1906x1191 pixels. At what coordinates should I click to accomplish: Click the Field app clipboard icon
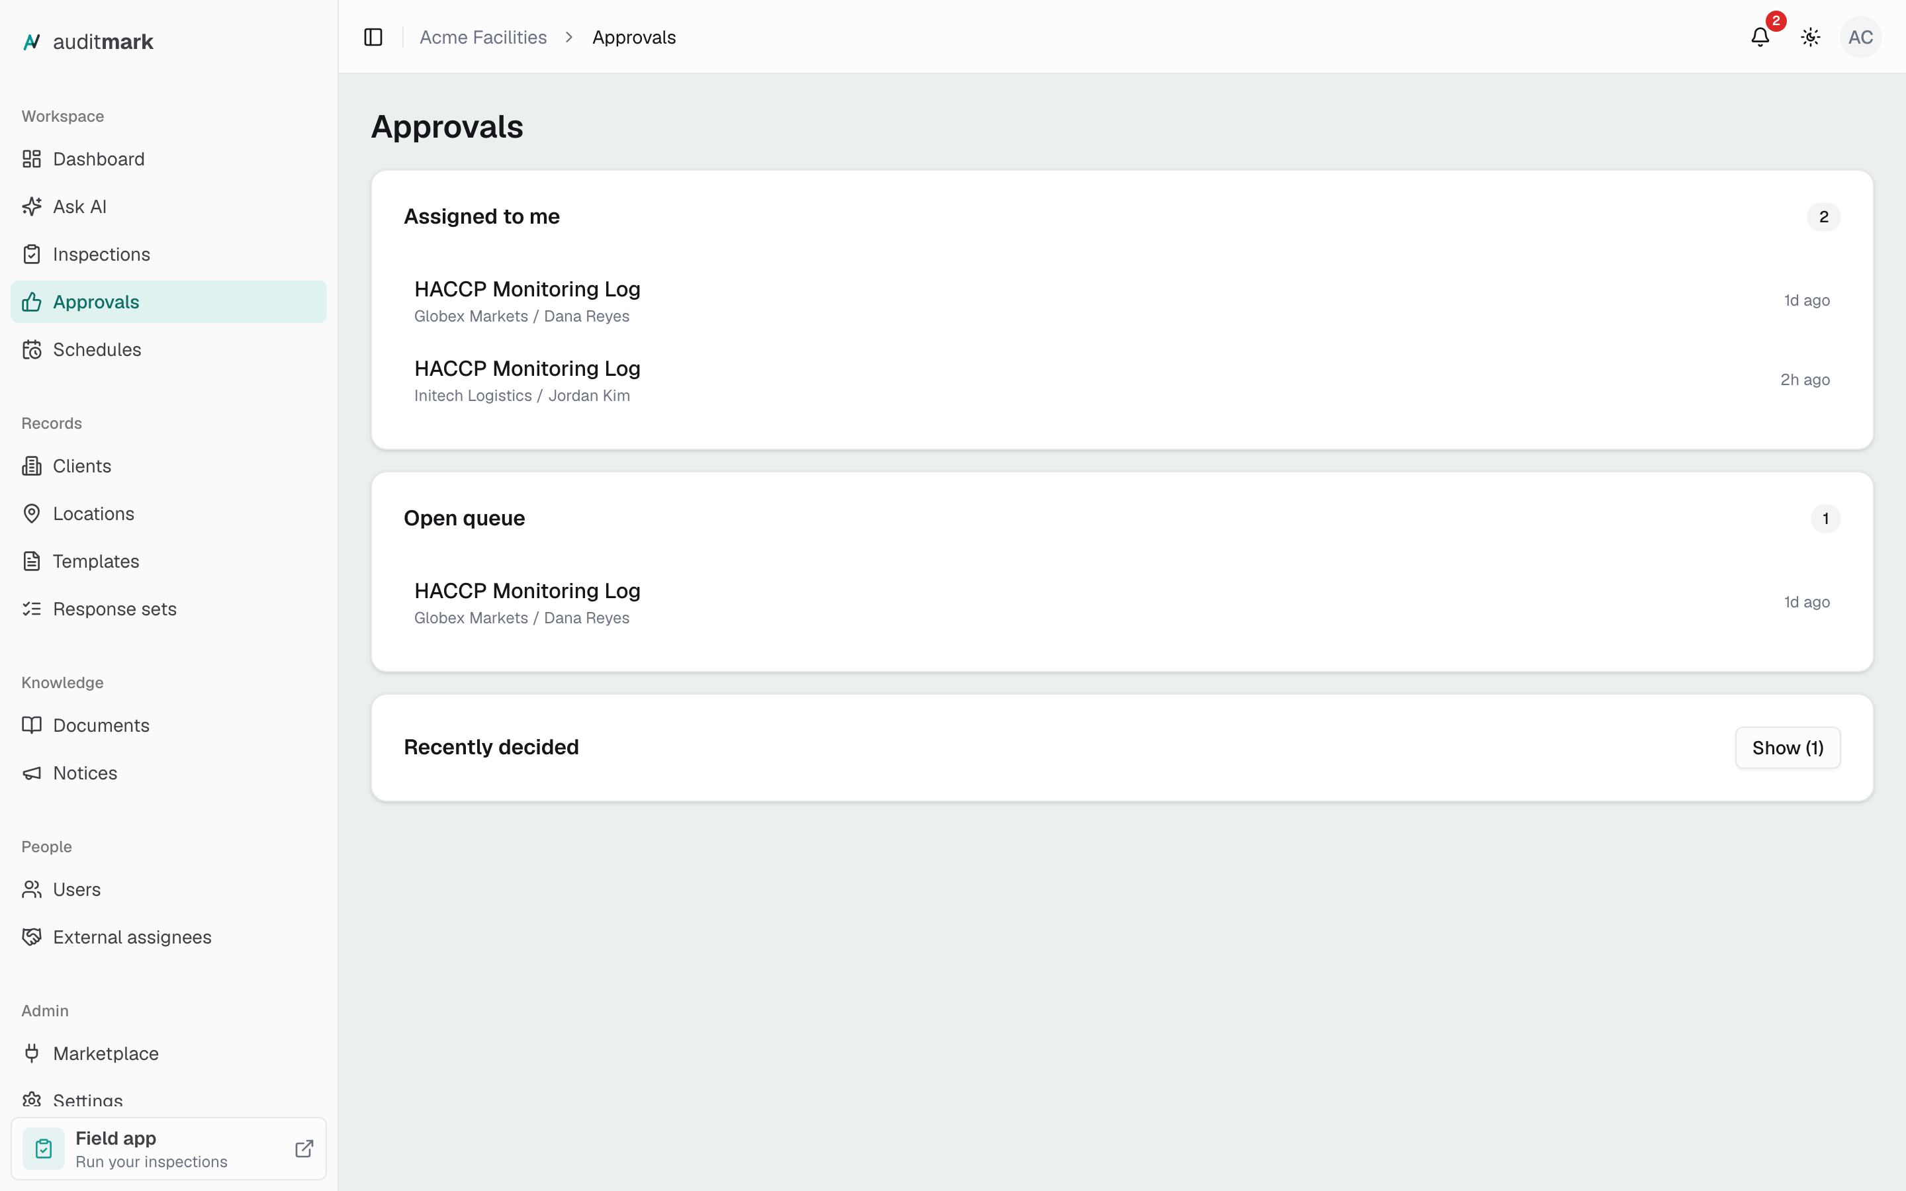pos(43,1149)
